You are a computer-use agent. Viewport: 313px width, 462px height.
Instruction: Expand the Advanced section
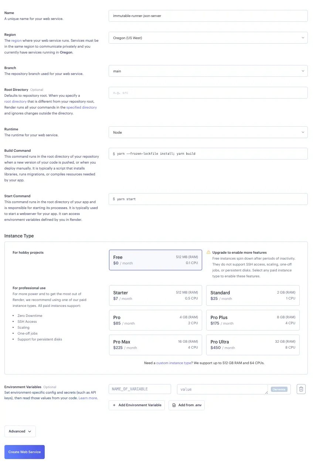click(x=20, y=431)
